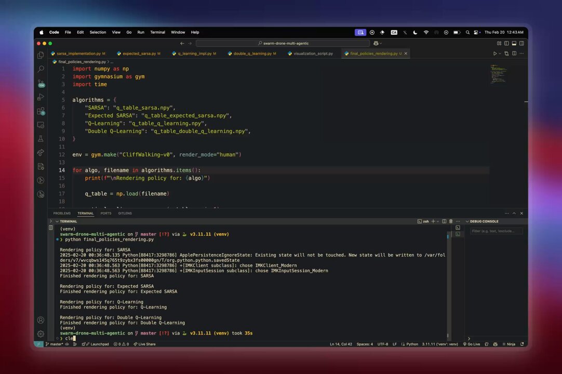Open the run button dropdown arrow
Image resolution: width=562 pixels, height=374 pixels.
[x=500, y=54]
